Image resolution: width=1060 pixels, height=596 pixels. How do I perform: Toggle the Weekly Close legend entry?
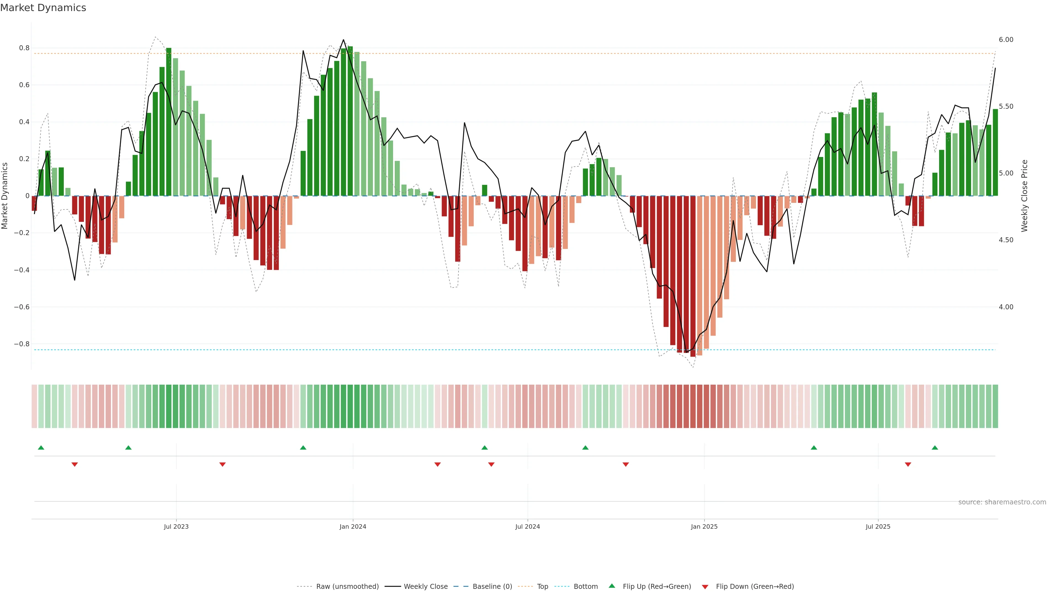click(425, 587)
